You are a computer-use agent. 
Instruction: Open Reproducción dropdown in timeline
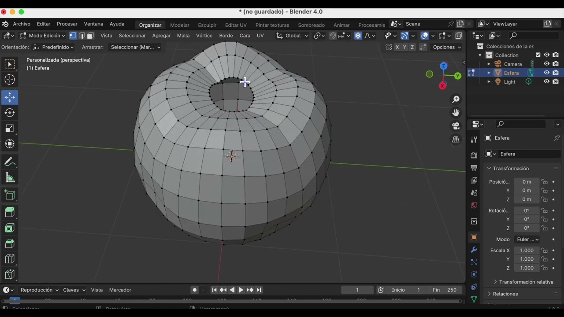click(x=40, y=290)
